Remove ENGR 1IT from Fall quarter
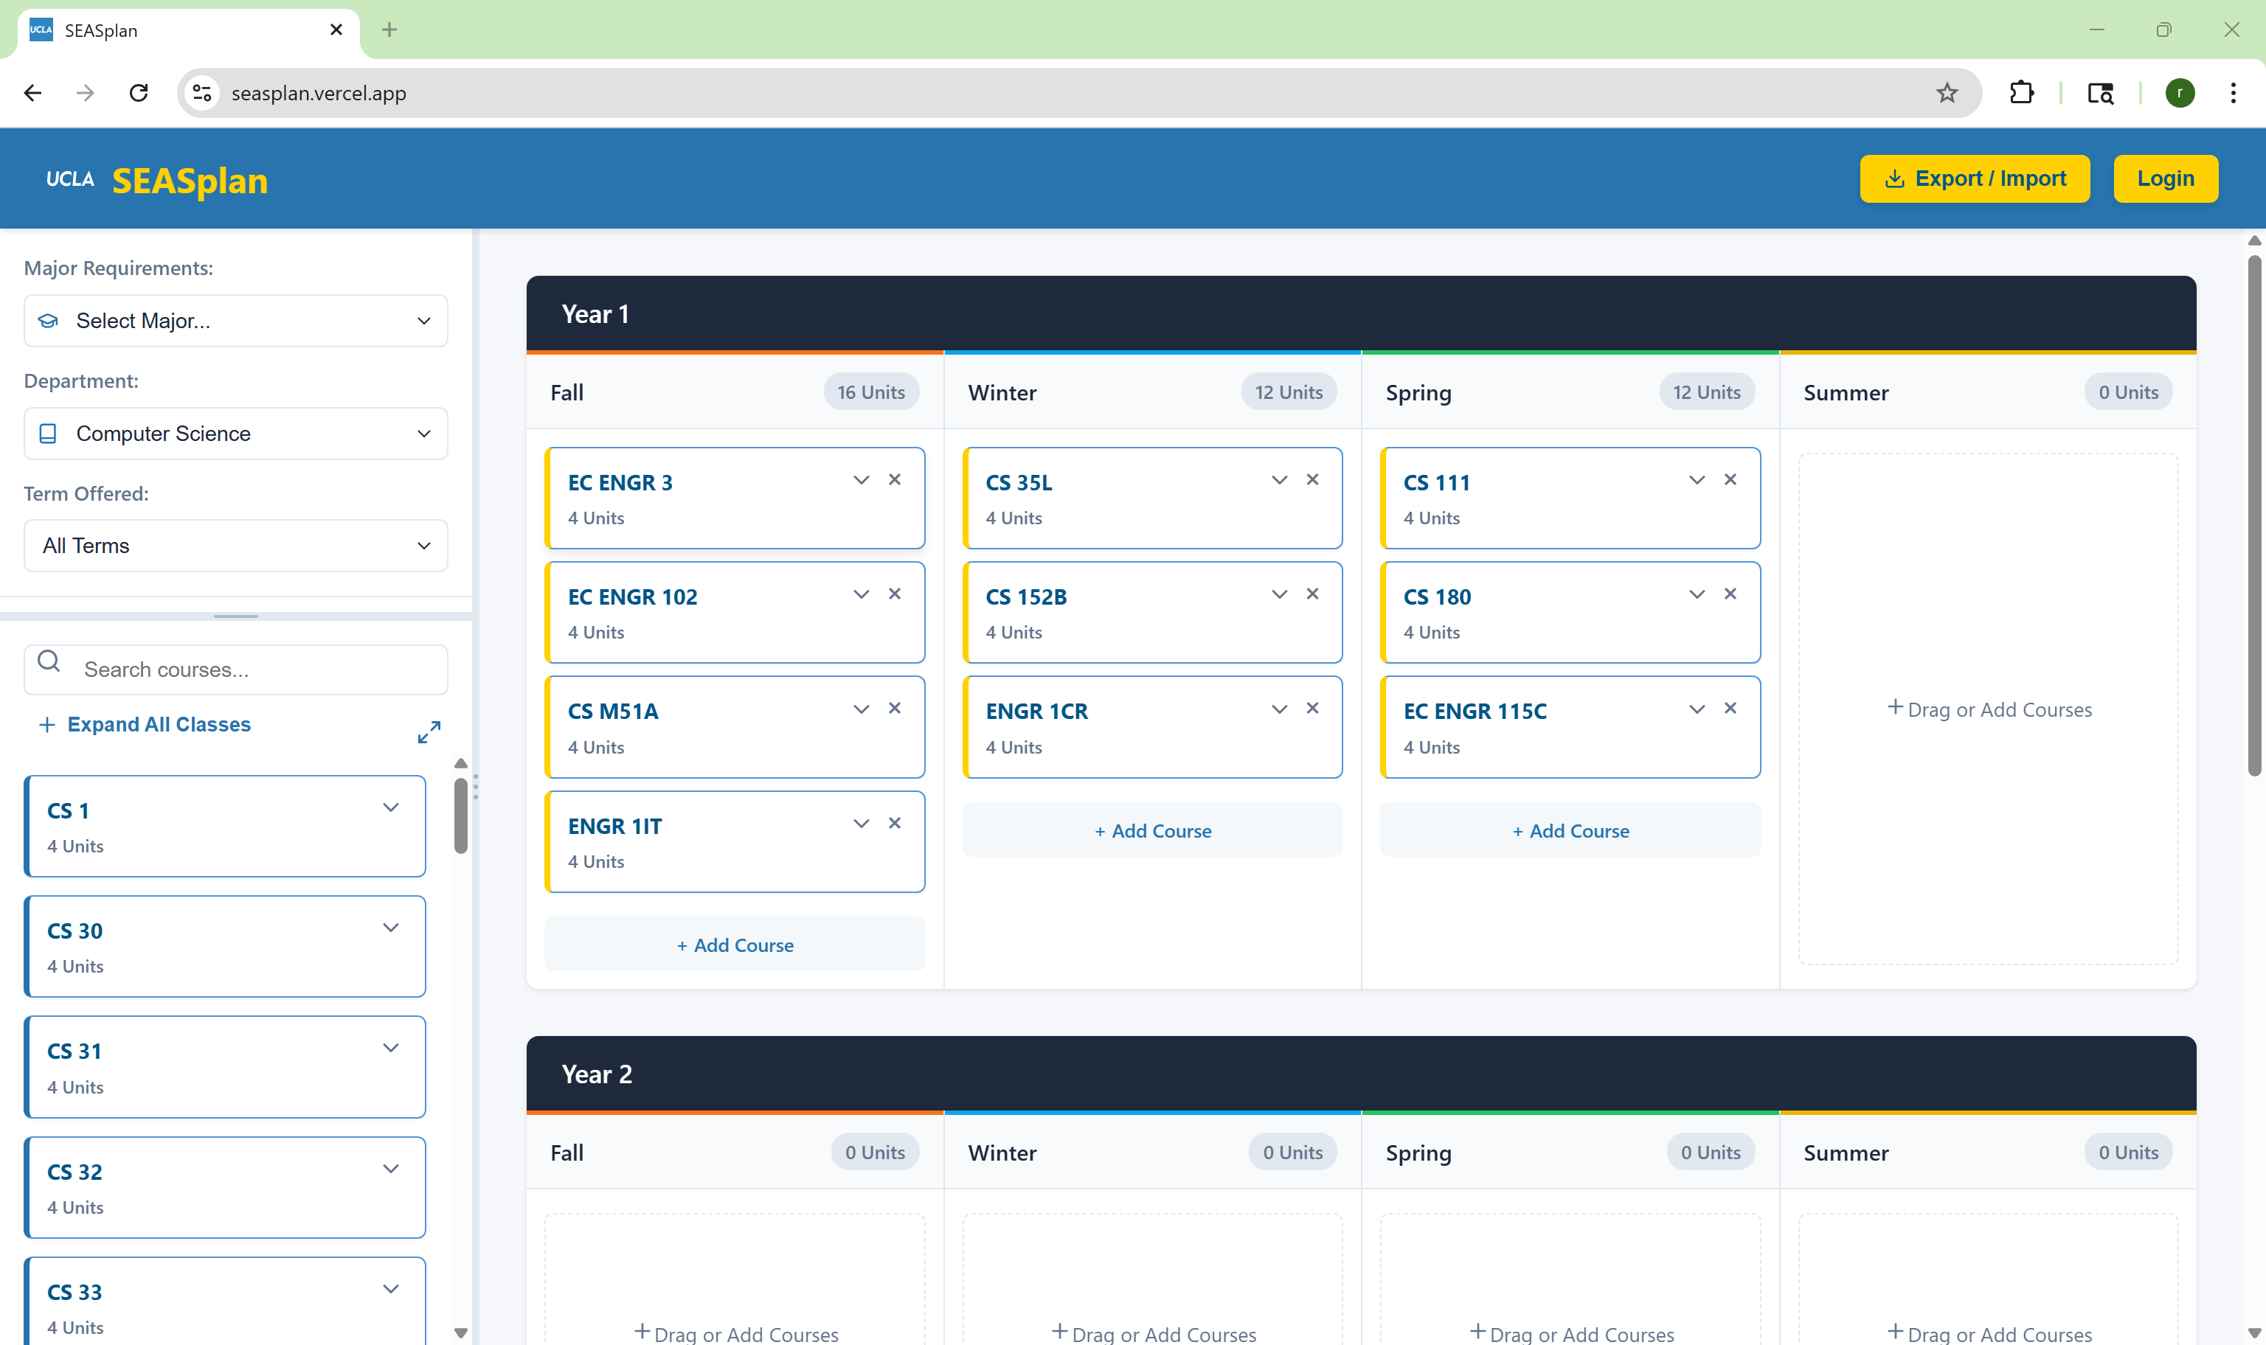Image resolution: width=2266 pixels, height=1345 pixels. 894,823
